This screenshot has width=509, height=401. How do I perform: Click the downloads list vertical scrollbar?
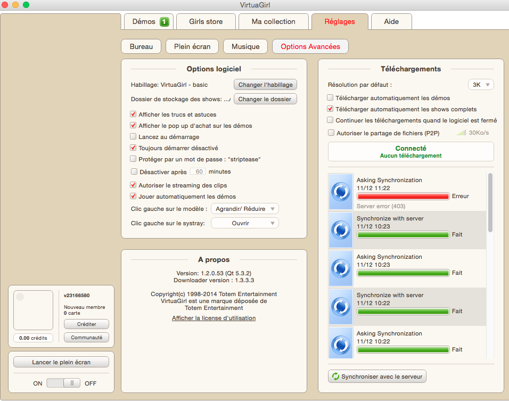coord(490,202)
